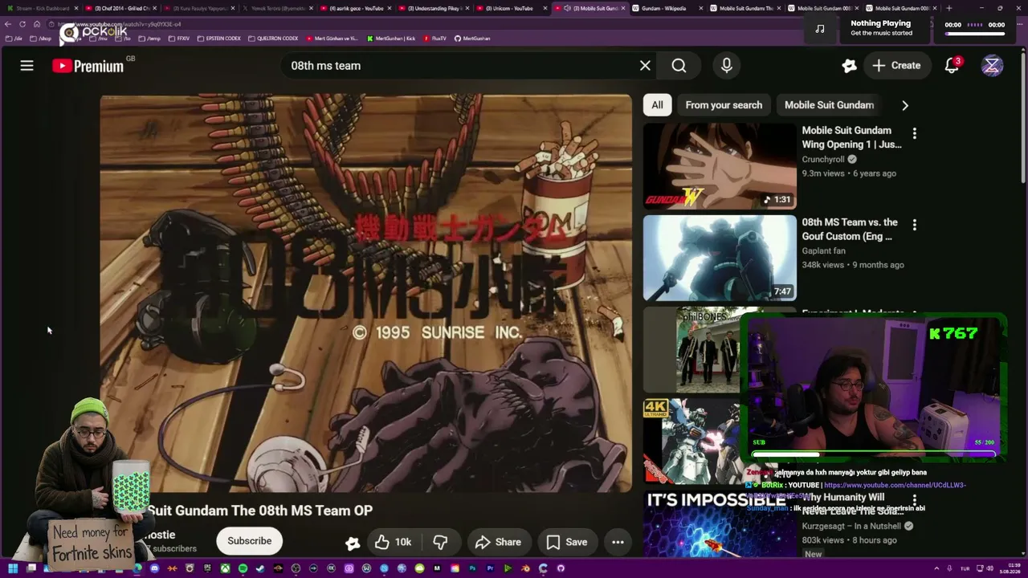Image resolution: width=1028 pixels, height=578 pixels.
Task: Like the video with 10k likes
Action: 393,543
